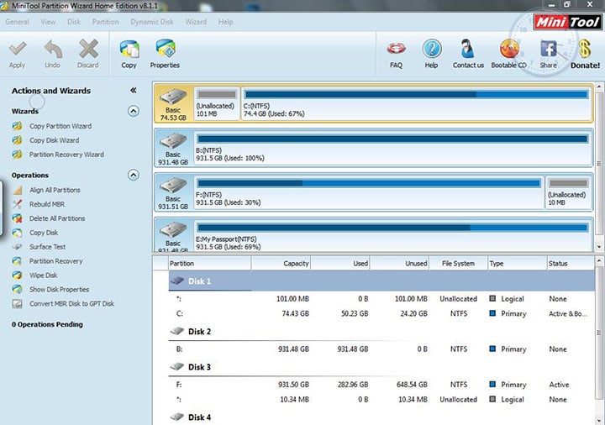
Task: Click the Discard X icon
Action: [88, 49]
